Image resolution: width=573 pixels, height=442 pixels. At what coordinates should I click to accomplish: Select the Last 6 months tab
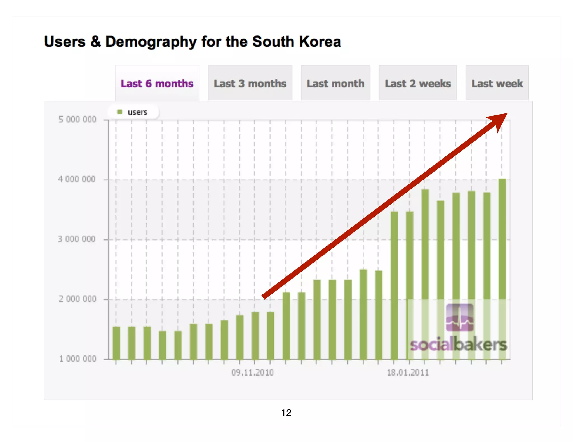(x=157, y=84)
